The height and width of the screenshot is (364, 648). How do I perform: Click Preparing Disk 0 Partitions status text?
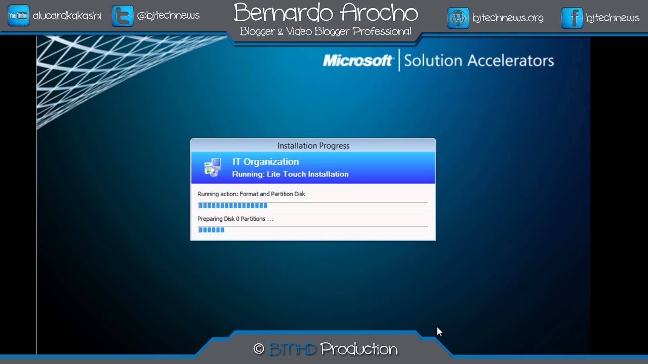tap(235, 219)
